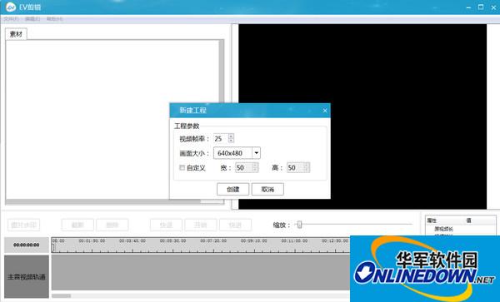Screen dimensions: 500x302
Task: Minimize the EV剪辑 window
Action: [468, 7]
